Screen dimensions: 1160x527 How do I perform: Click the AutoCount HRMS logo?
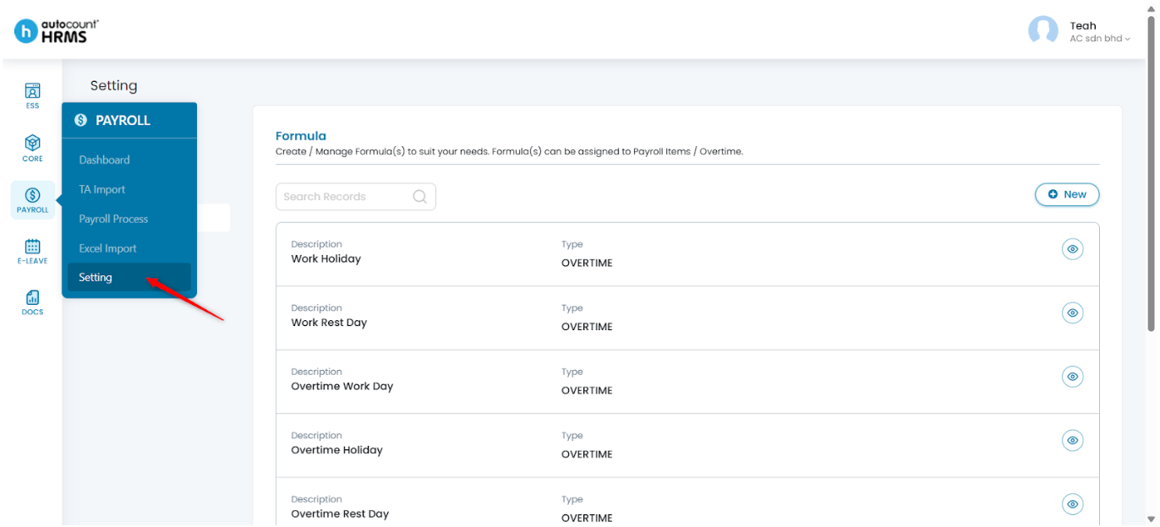(x=57, y=31)
